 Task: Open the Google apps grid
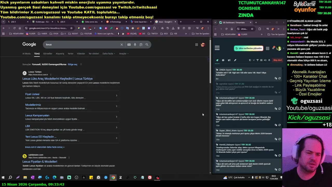pos(197,45)
